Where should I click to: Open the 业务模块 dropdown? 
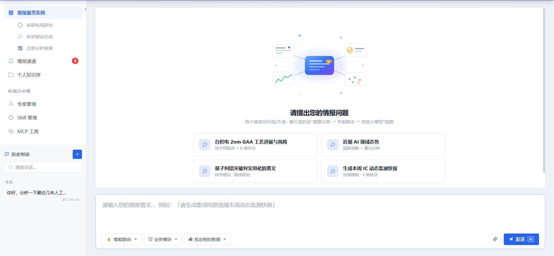(x=163, y=239)
